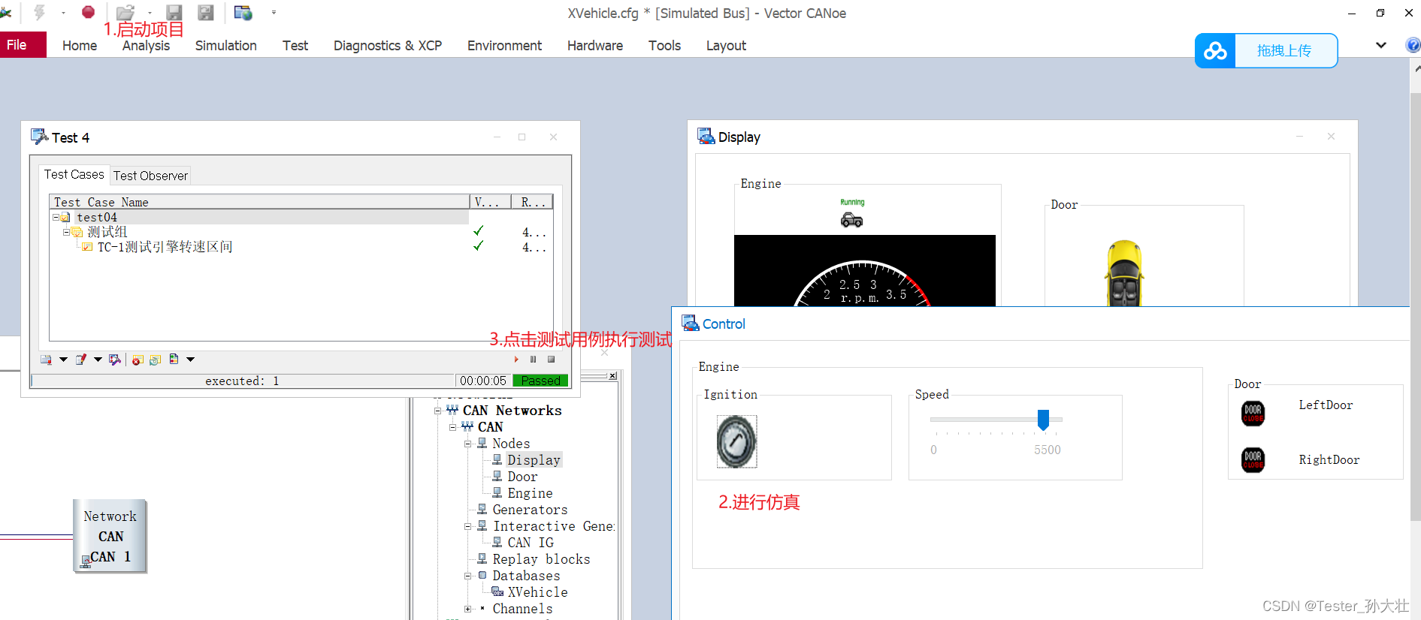Viewport: 1421px width, 620px height.
Task: Switch to the Test ribbon tab
Action: pyautogui.click(x=295, y=46)
